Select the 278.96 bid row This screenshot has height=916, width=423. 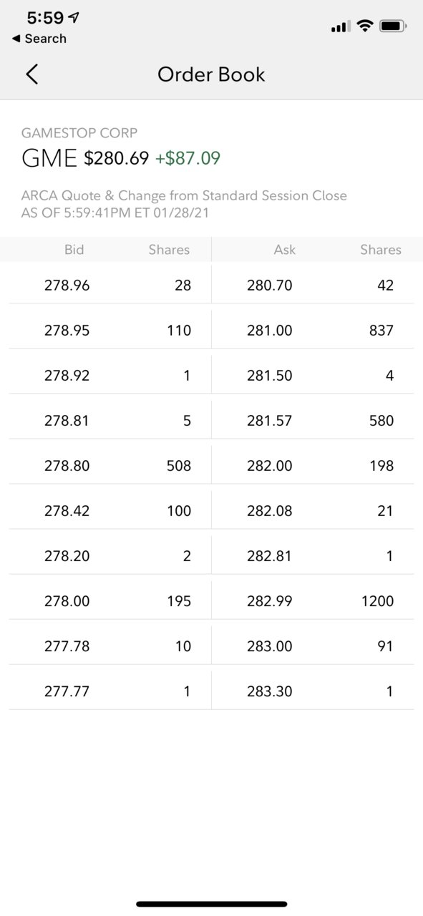(110, 285)
